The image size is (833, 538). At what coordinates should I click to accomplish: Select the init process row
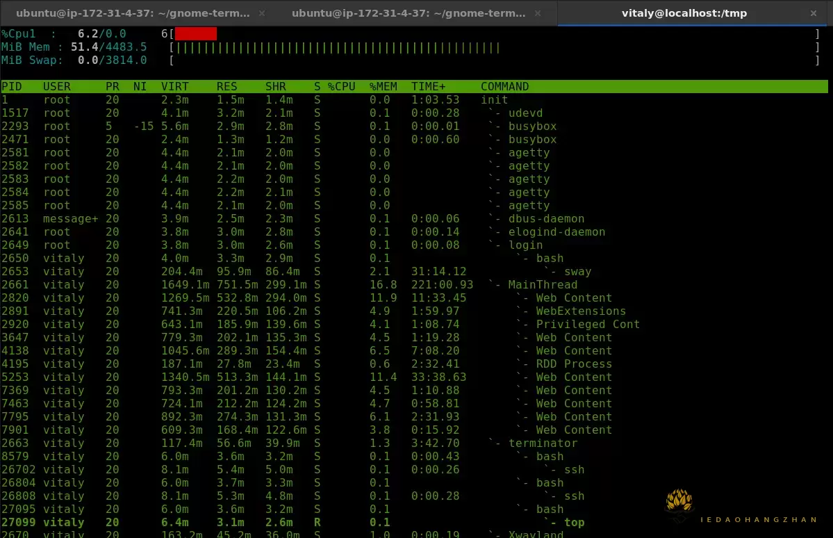coord(414,100)
